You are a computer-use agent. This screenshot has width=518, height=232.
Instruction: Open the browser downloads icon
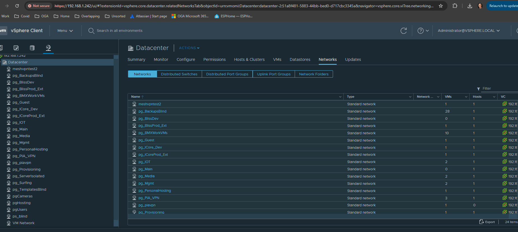pos(470,6)
